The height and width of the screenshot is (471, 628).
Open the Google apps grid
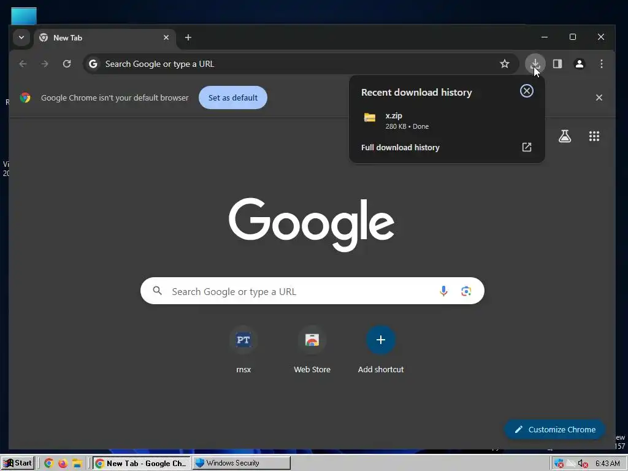[594, 136]
